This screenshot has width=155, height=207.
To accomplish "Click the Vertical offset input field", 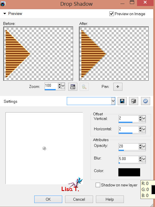I will point(128,118).
